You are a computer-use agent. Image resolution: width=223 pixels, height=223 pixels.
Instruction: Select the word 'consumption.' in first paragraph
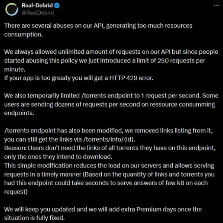coord(23,35)
